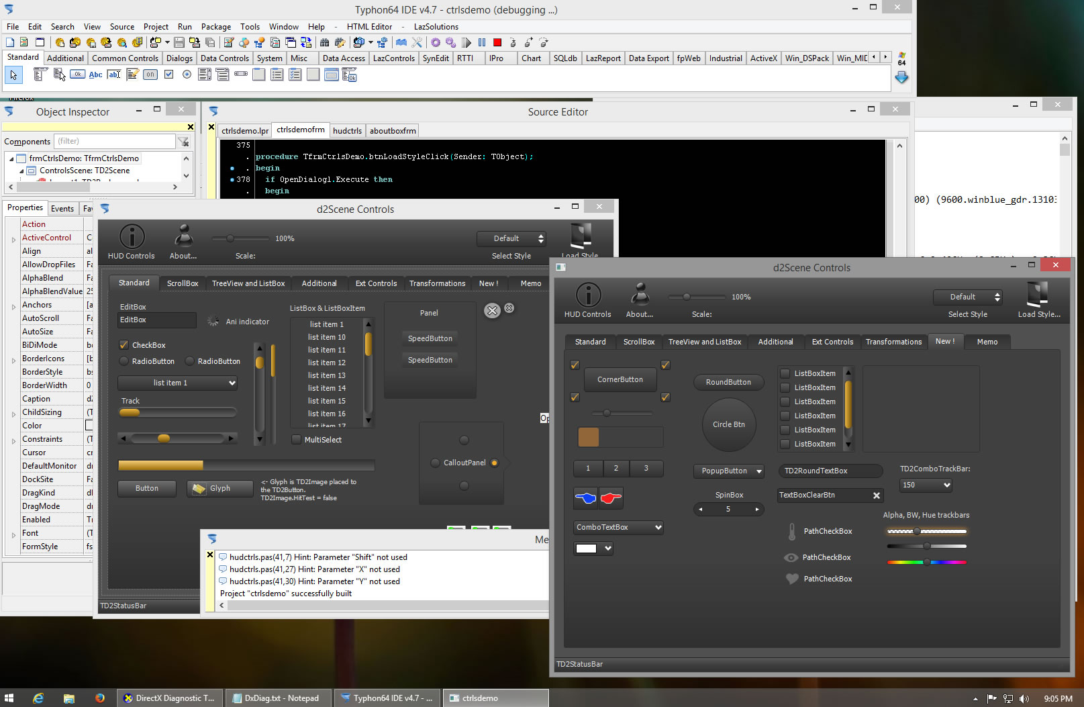The image size is (1084, 707).
Task: Open the Package menu
Action: (215, 27)
